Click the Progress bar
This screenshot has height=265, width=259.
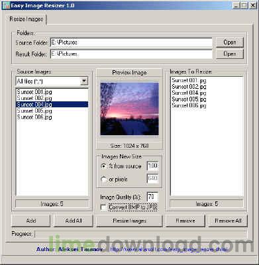coord(140,234)
